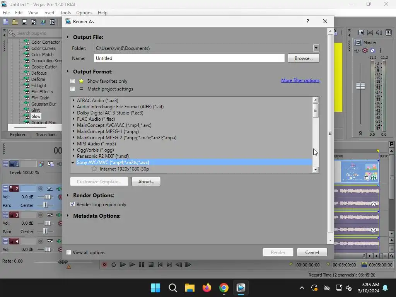396x297 pixels.
Task: Click the New project icon in toolbar
Action: (5, 22)
